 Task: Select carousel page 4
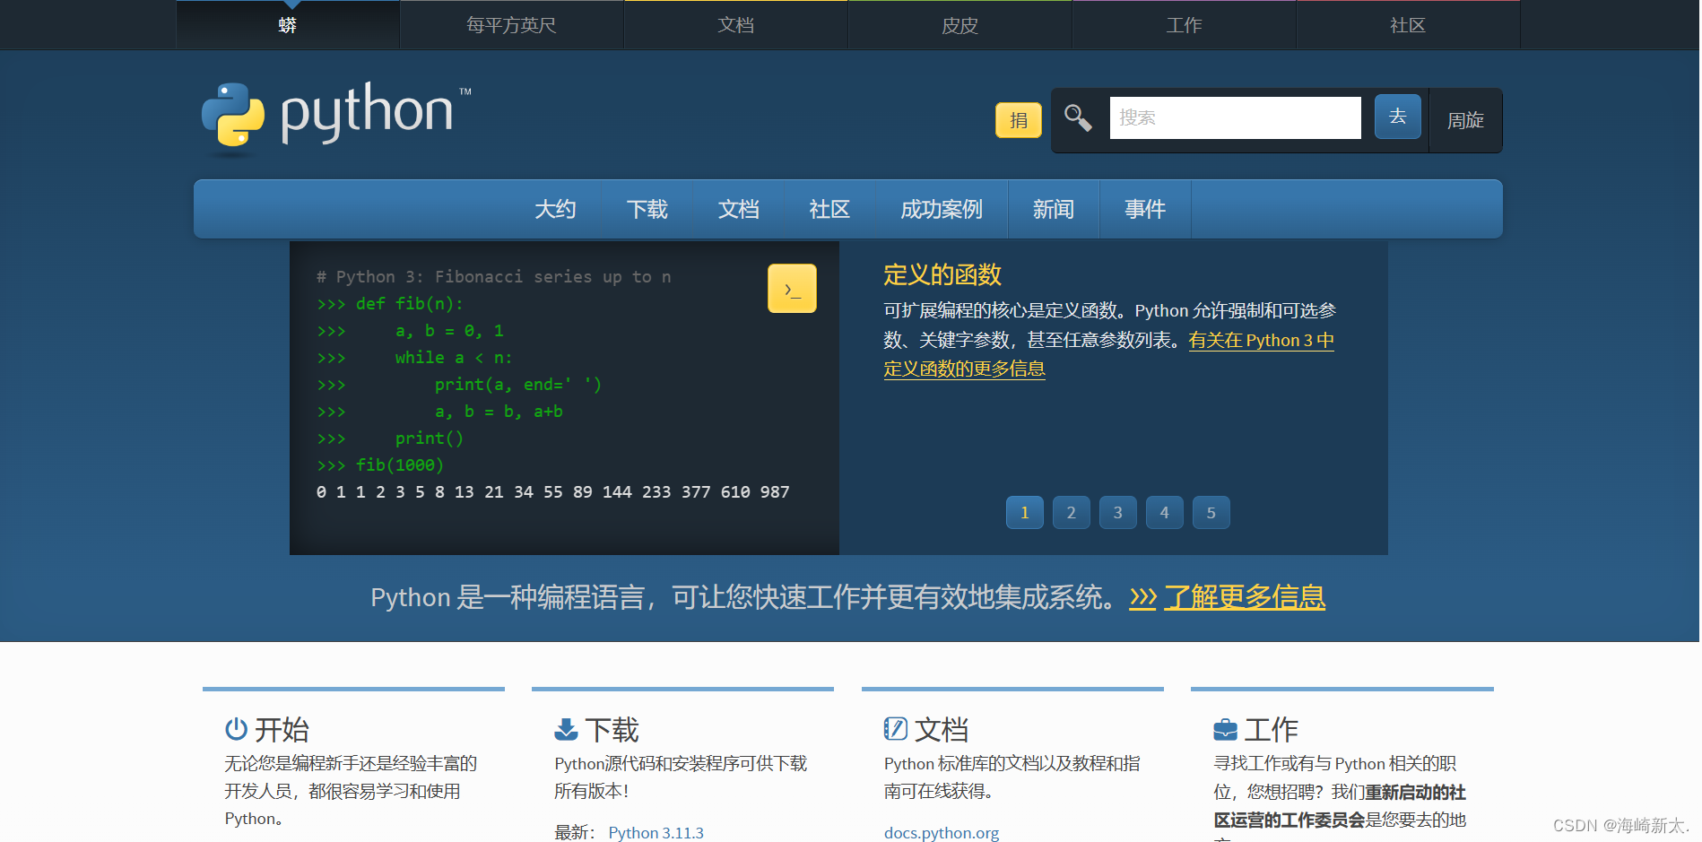tap(1164, 512)
